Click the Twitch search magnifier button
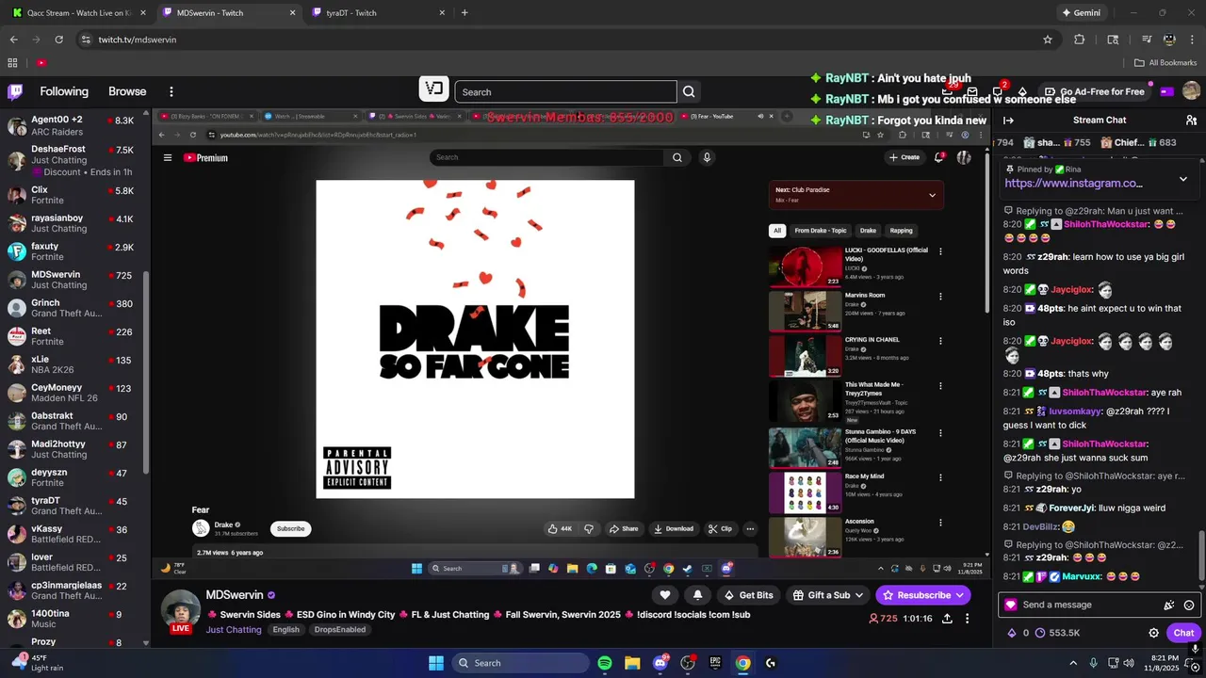Screen dimensions: 1206x678 pos(689,91)
